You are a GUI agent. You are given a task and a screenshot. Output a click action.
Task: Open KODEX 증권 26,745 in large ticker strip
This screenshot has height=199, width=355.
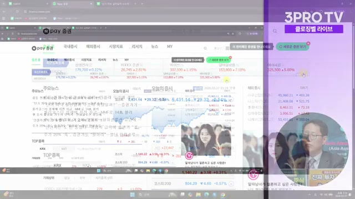coord(133,67)
